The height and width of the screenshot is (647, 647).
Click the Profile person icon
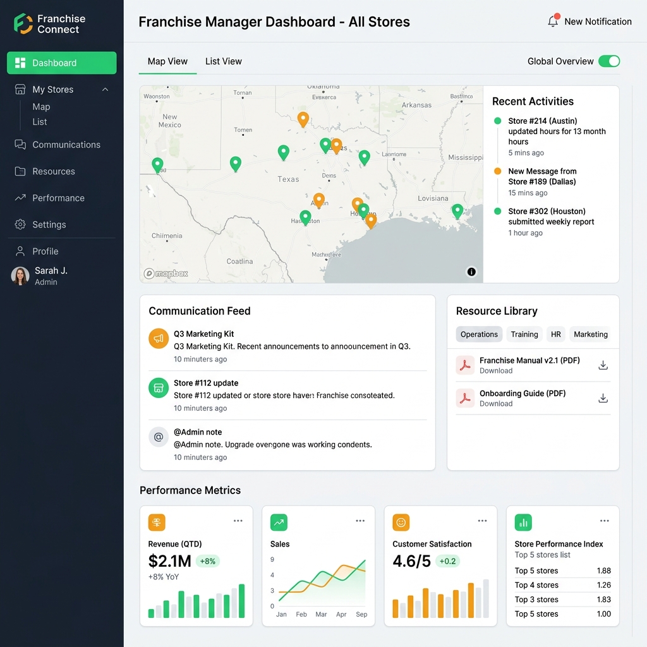pyautogui.click(x=20, y=251)
